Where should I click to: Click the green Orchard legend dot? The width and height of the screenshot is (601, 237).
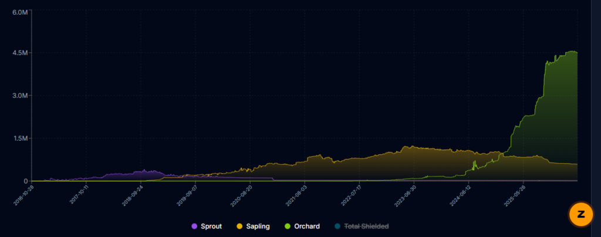click(288, 226)
